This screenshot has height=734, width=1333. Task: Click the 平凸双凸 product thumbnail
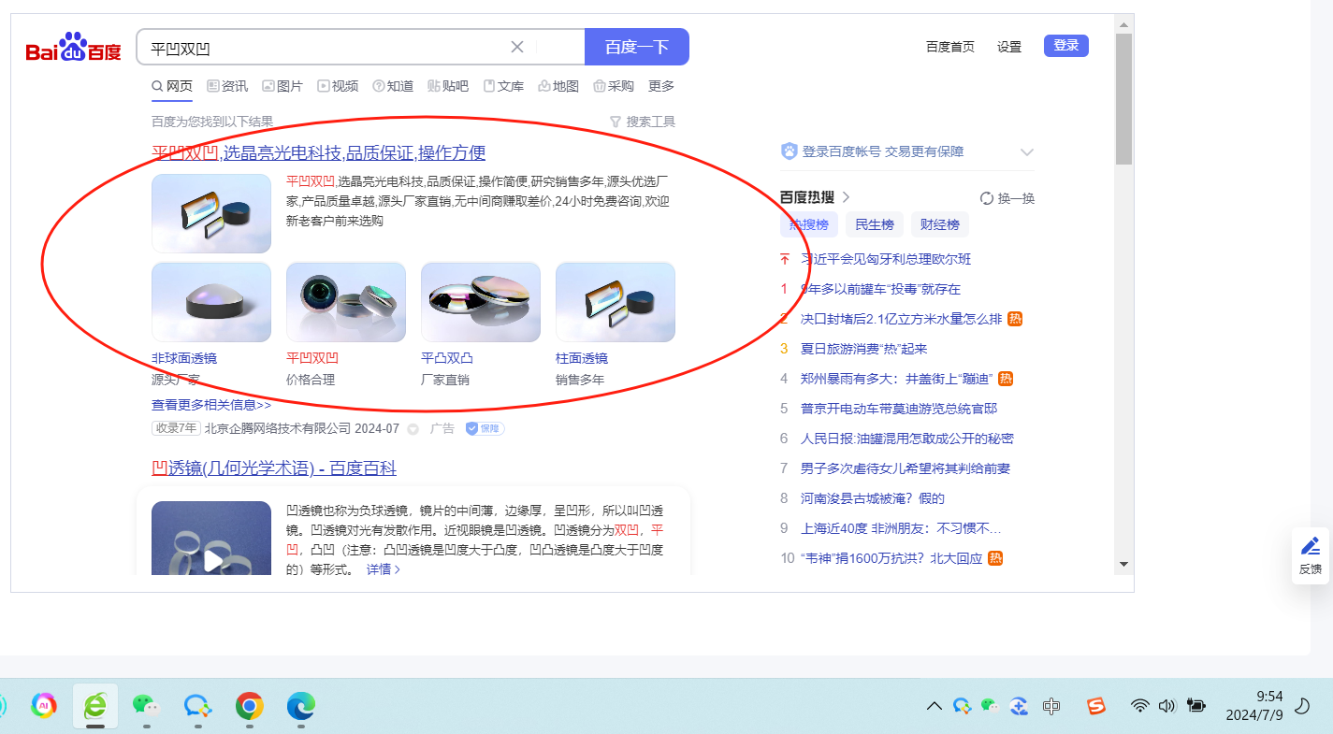481,302
